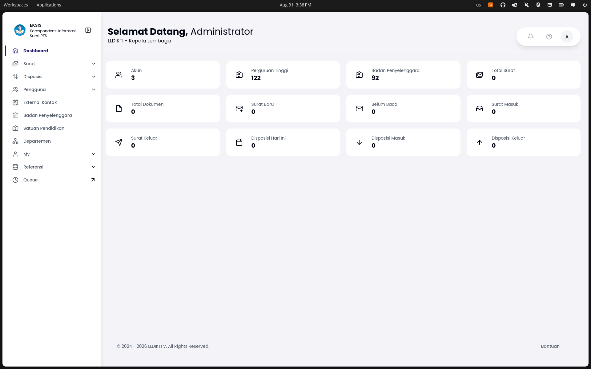Open Queue via external link arrow
Screen dimensions: 591x369
click(x=93, y=180)
